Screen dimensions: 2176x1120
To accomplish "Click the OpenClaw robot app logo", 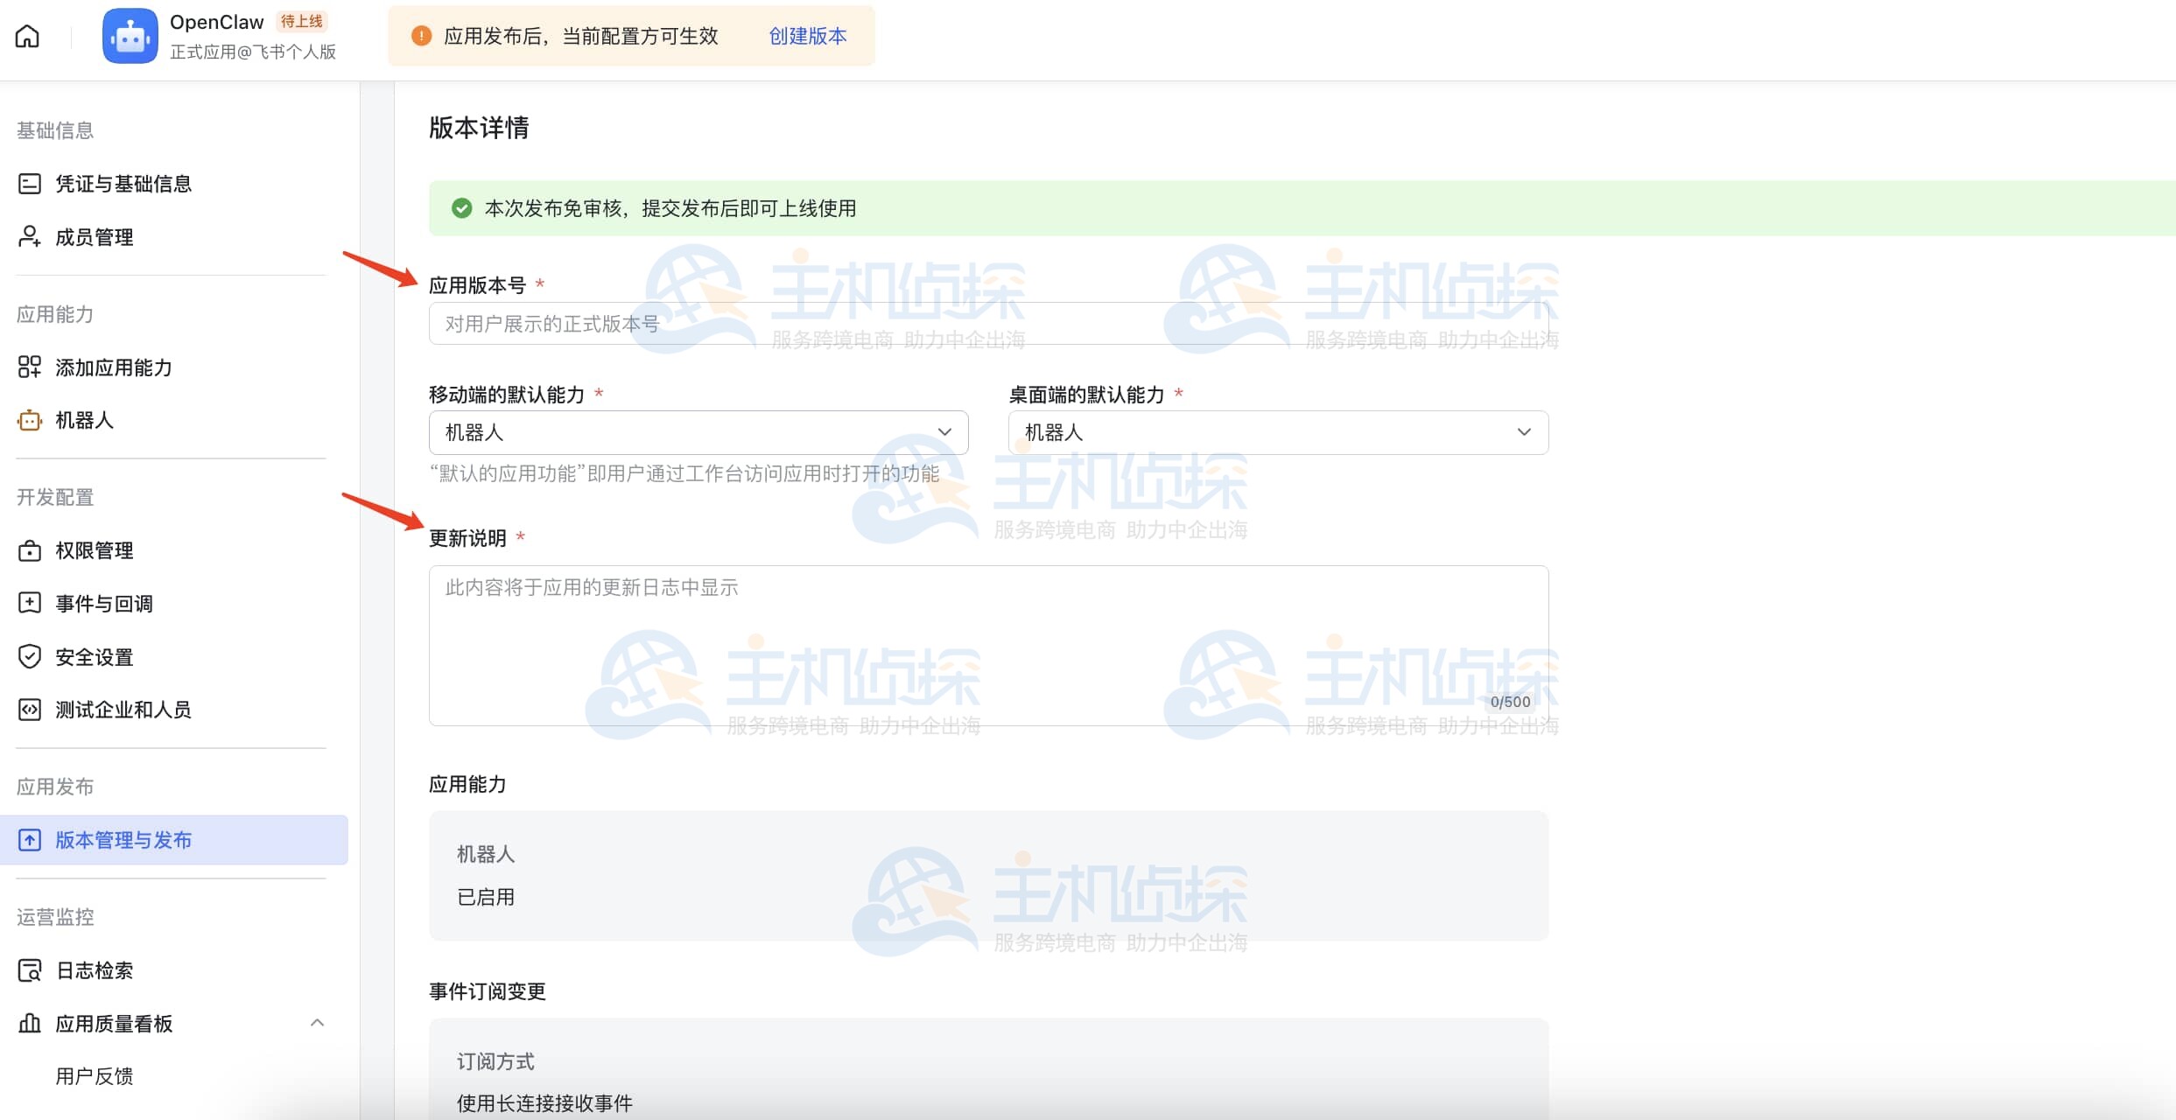I will pos(130,36).
